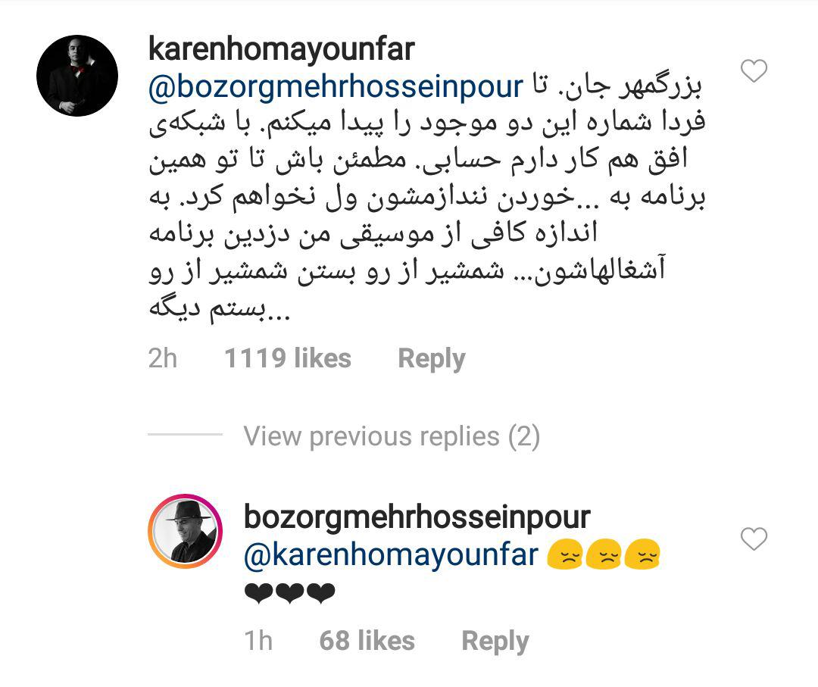This screenshot has height=687, width=818.
Task: Click the three black heart emojis
Action: coord(289,593)
